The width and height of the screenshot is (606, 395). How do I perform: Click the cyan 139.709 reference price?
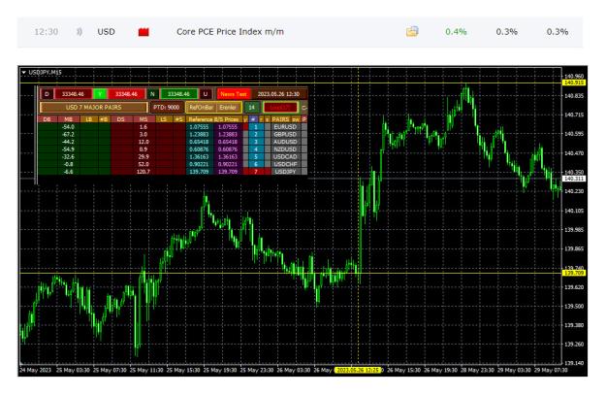[x=199, y=172]
